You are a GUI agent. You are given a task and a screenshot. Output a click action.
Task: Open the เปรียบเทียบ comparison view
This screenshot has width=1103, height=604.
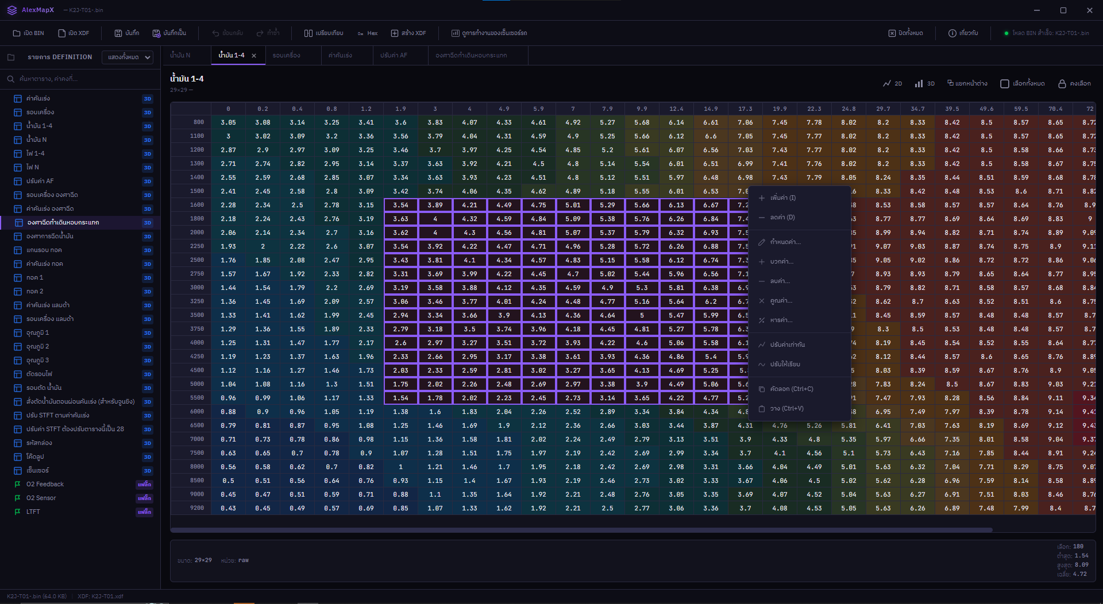coord(325,33)
